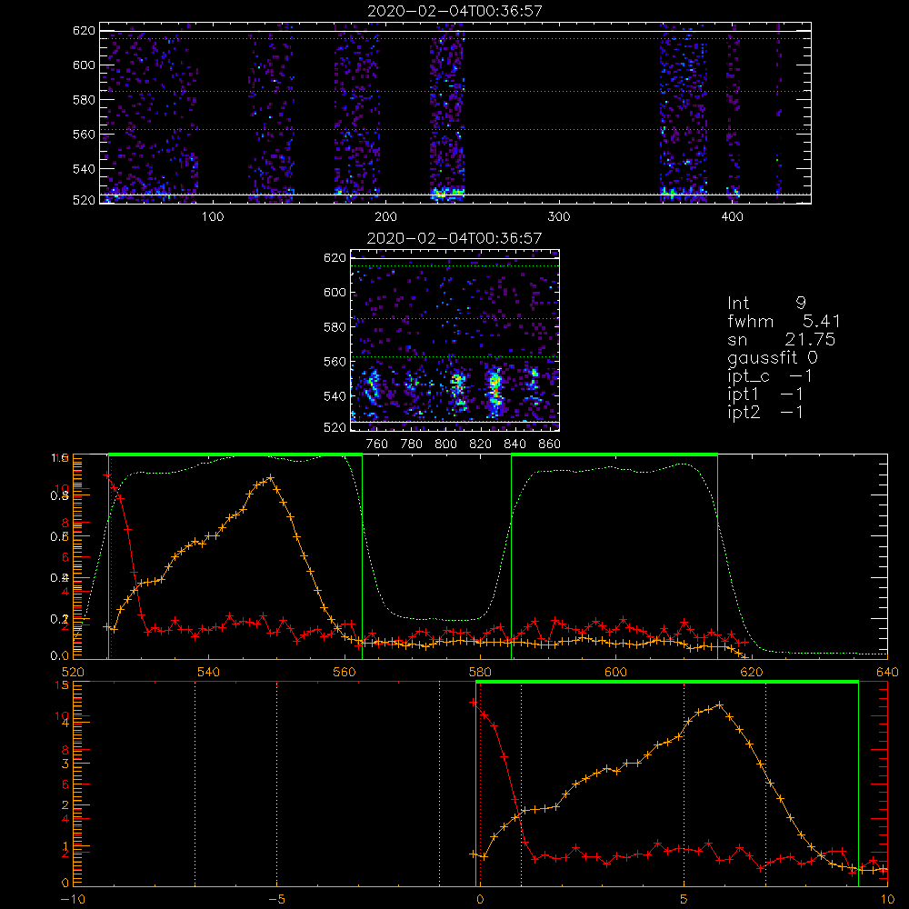Click x-axis label '5' of bottom plot
This screenshot has width=909, height=909.
click(x=684, y=900)
